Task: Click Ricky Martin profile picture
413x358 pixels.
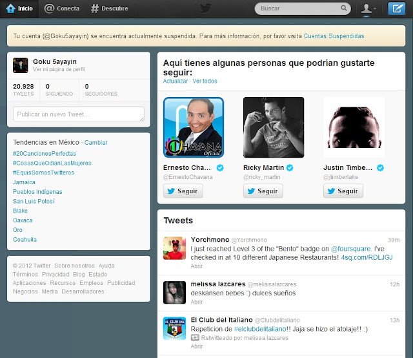Action: click(274, 127)
